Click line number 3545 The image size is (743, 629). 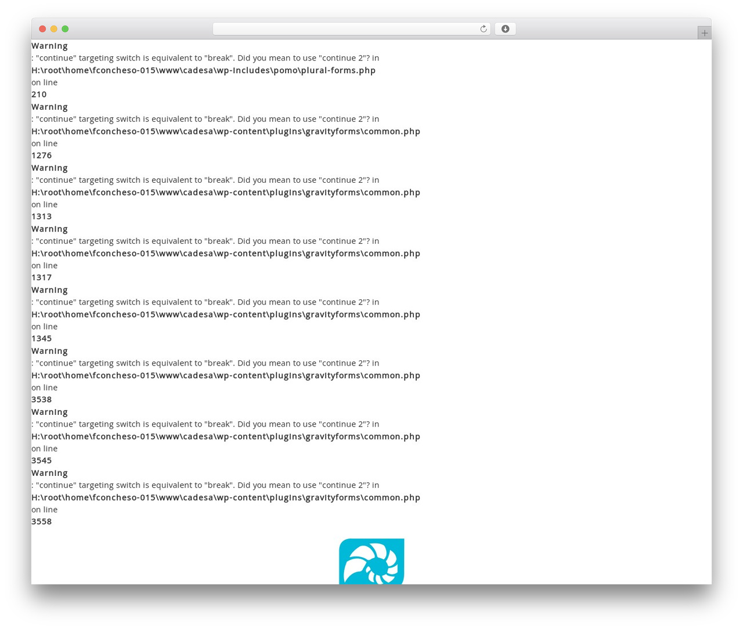pyautogui.click(x=41, y=460)
